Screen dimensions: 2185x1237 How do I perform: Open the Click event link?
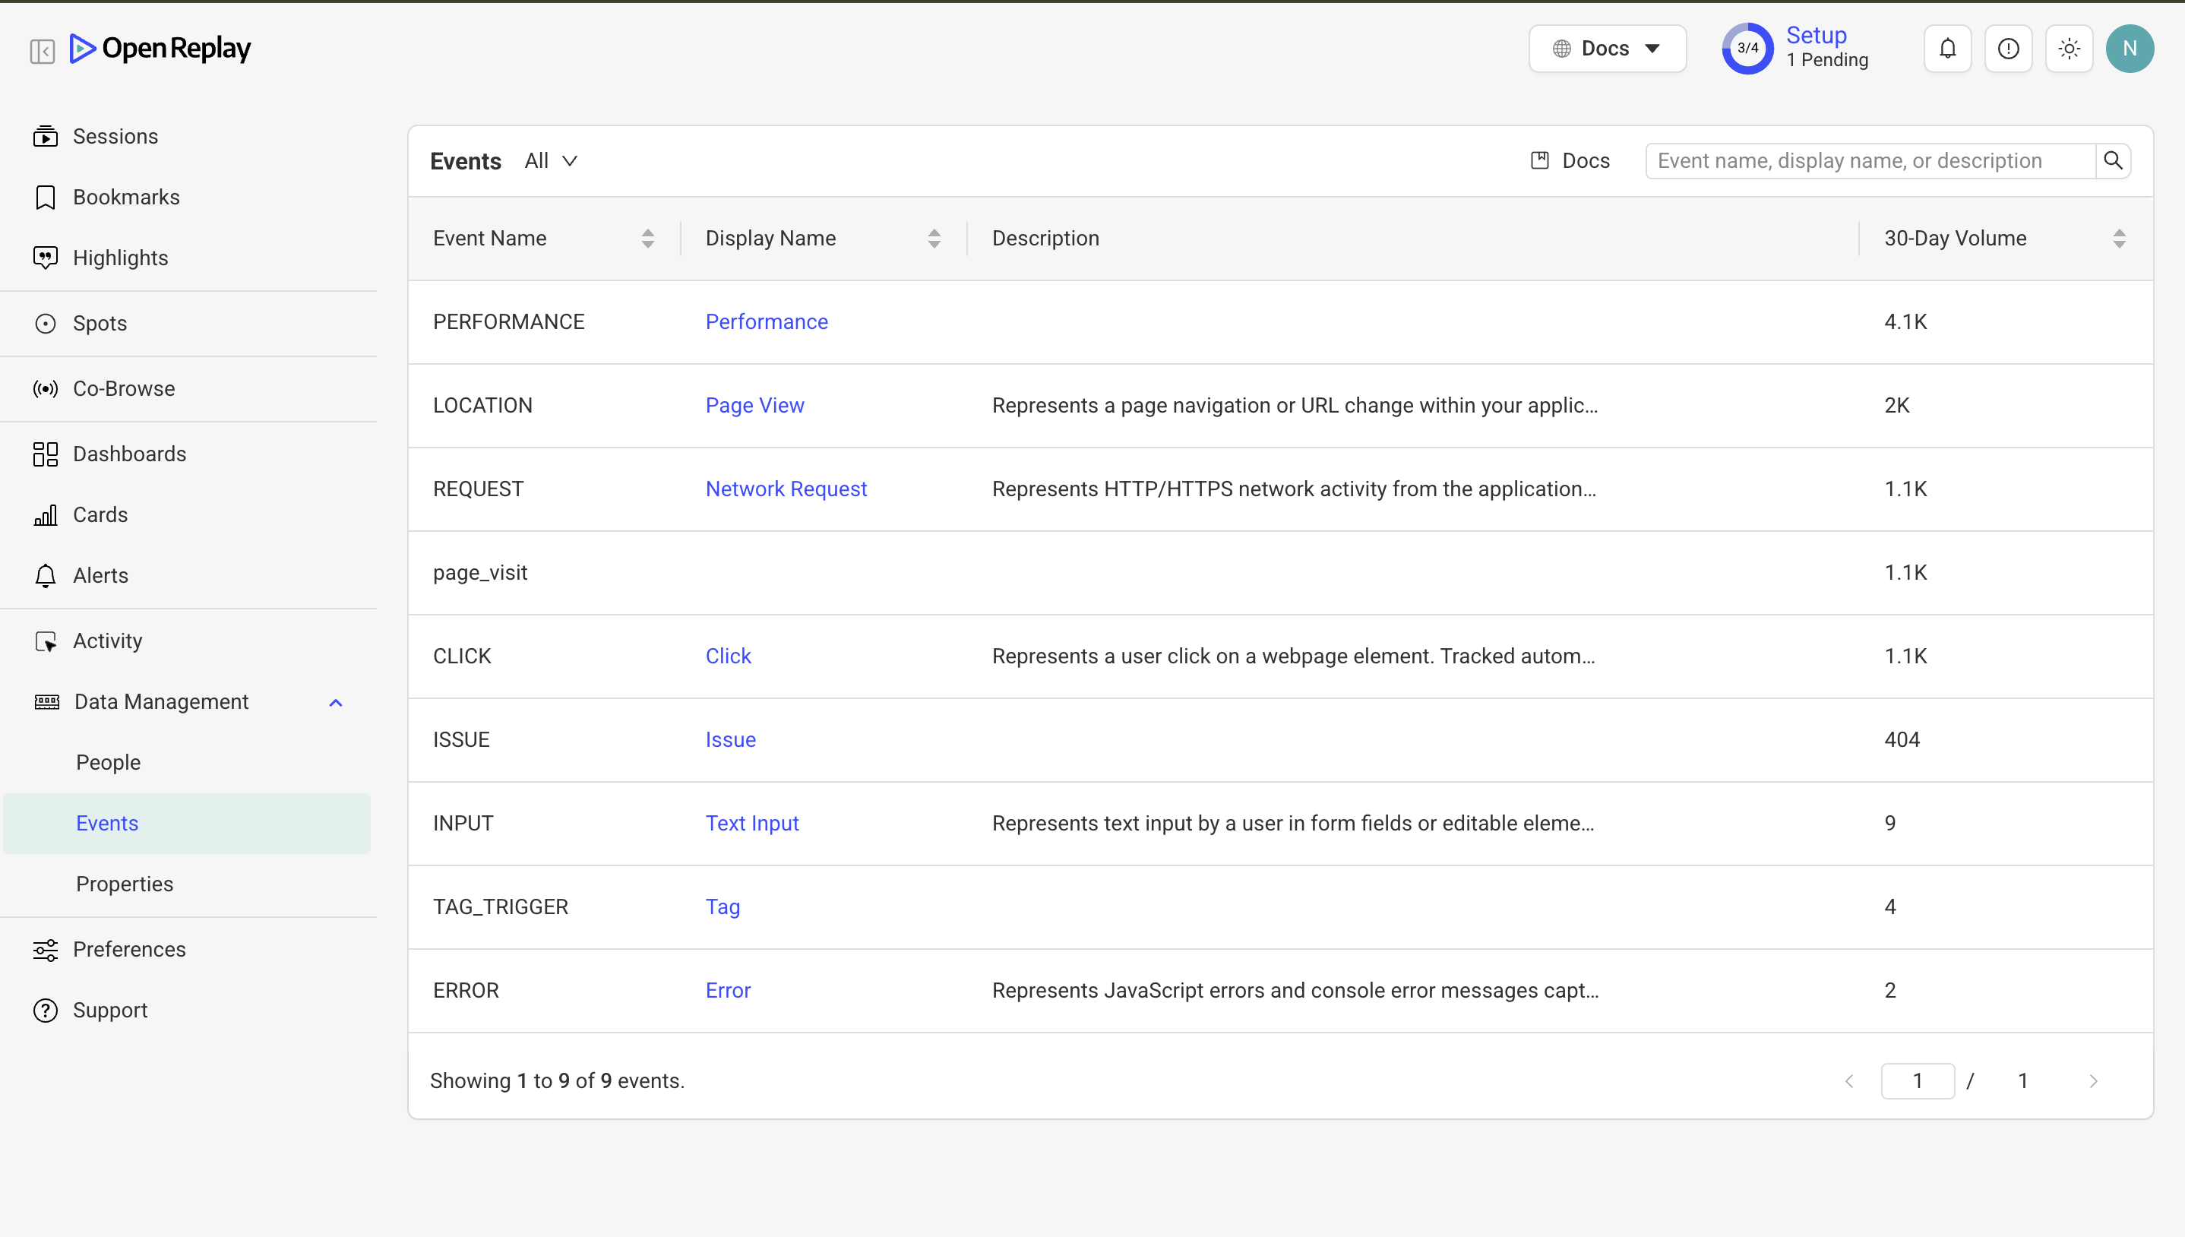coord(728,656)
